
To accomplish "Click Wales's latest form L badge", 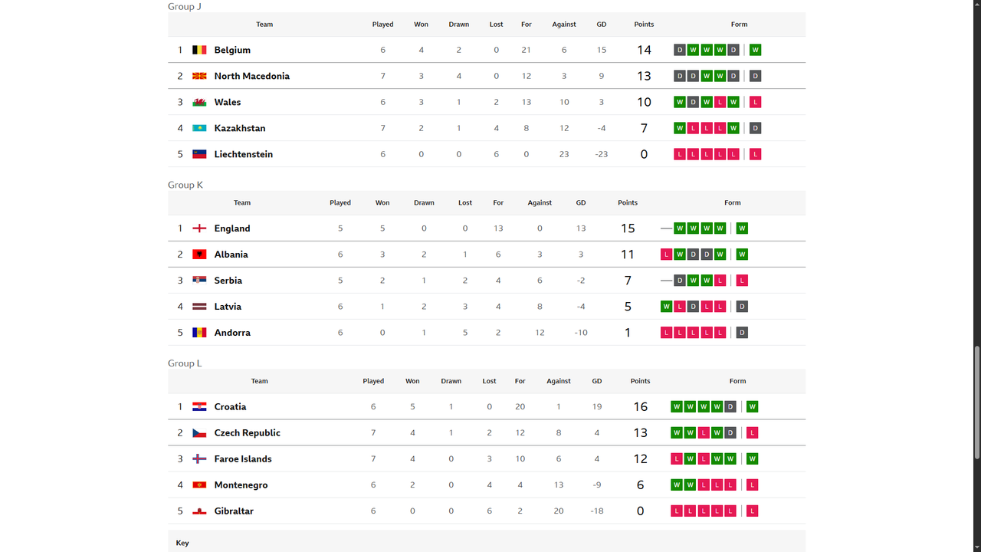I will click(756, 102).
